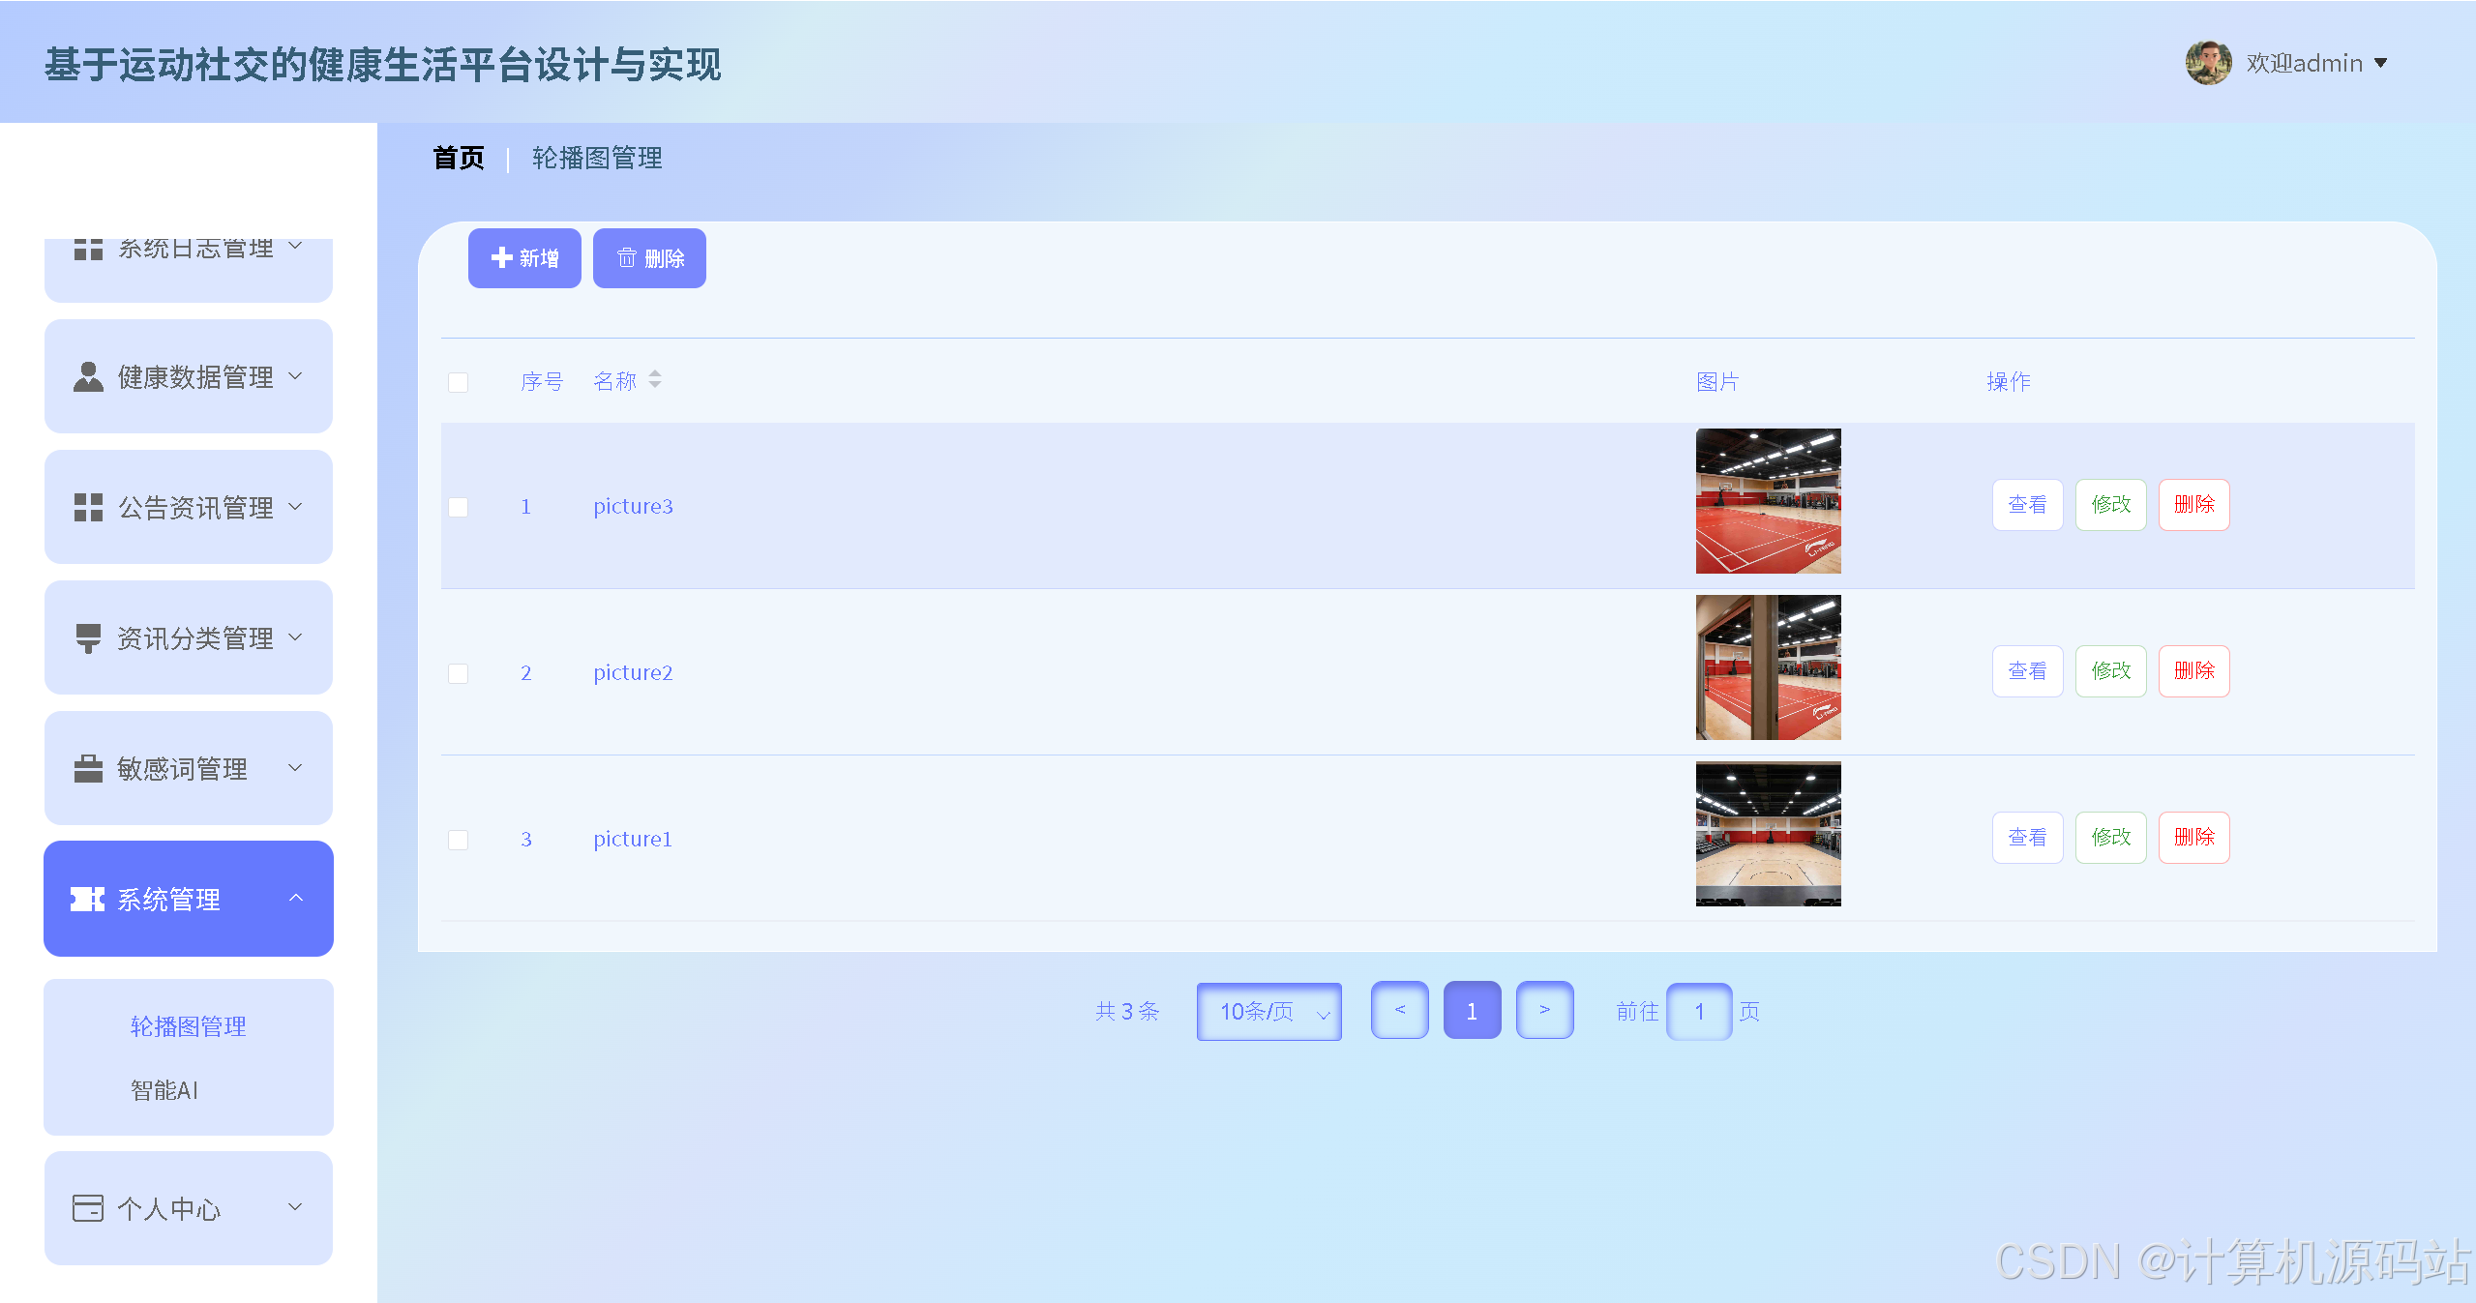Click the picture1 name cell
This screenshot has width=2476, height=1303.
pyautogui.click(x=633, y=839)
